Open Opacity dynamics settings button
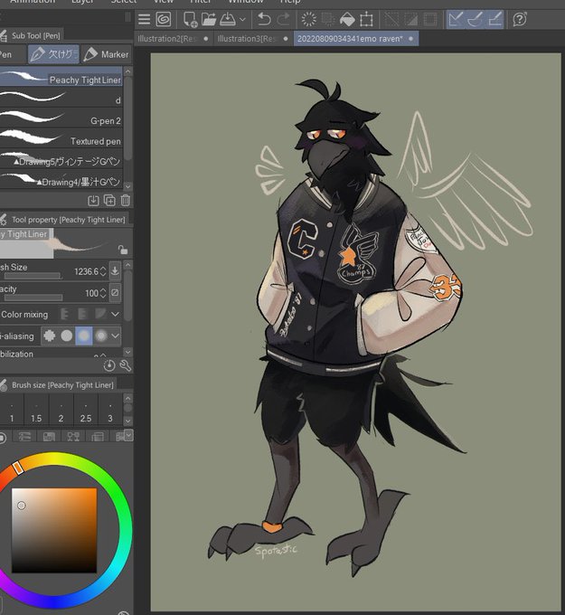This screenshot has width=565, height=615. point(115,293)
